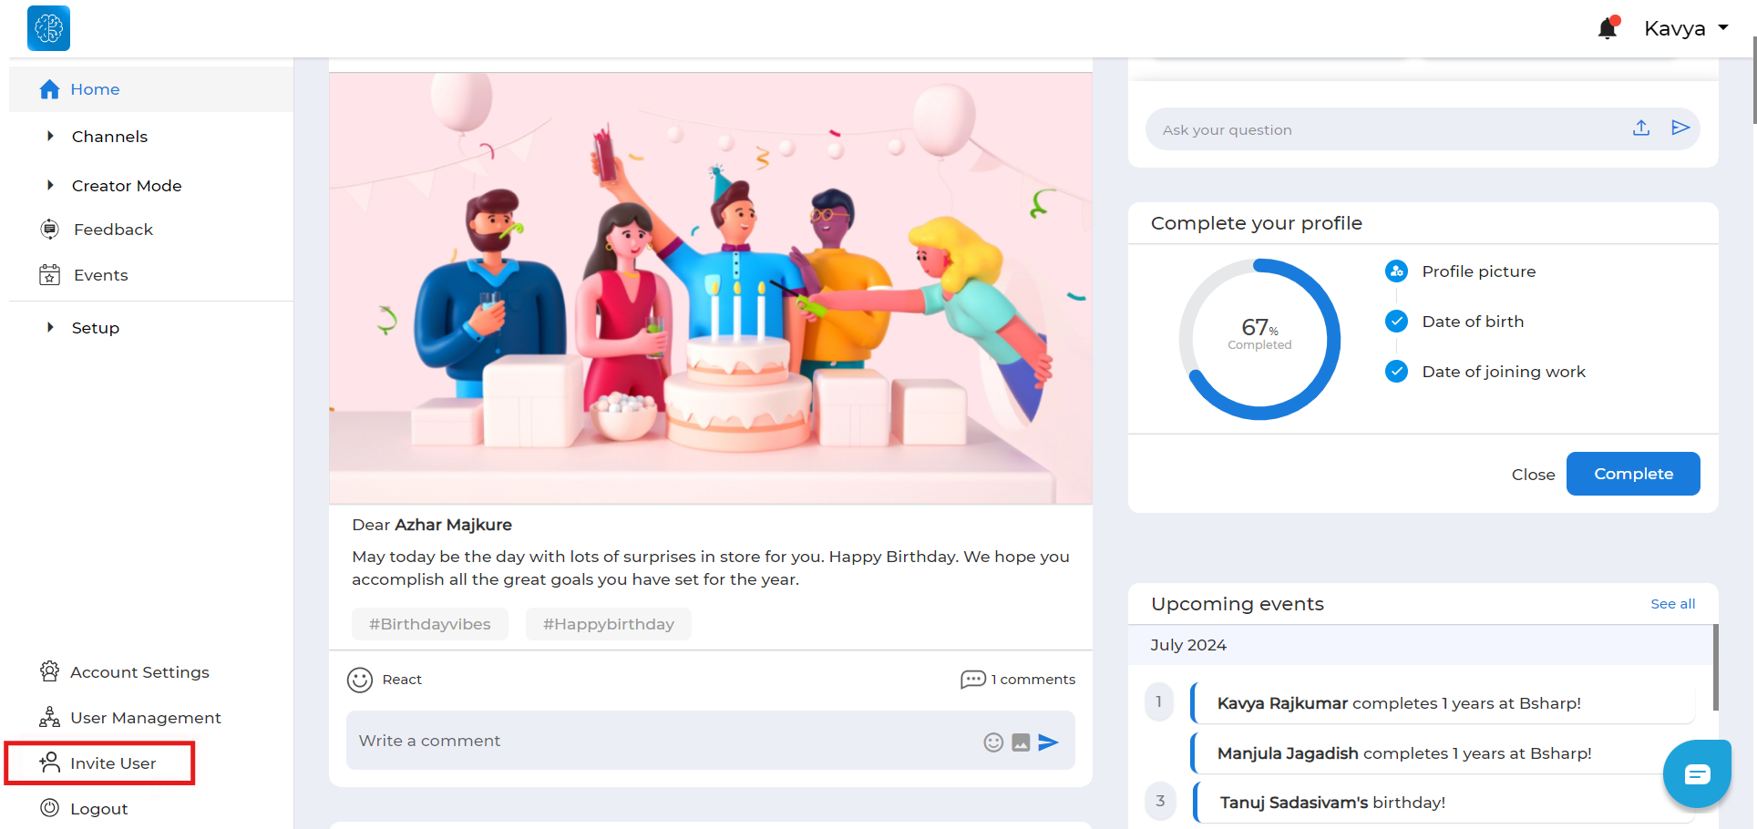
Task: Select date 1 in July events
Action: point(1159,701)
